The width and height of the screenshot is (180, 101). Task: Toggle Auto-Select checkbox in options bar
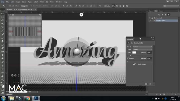(x=10, y=6)
